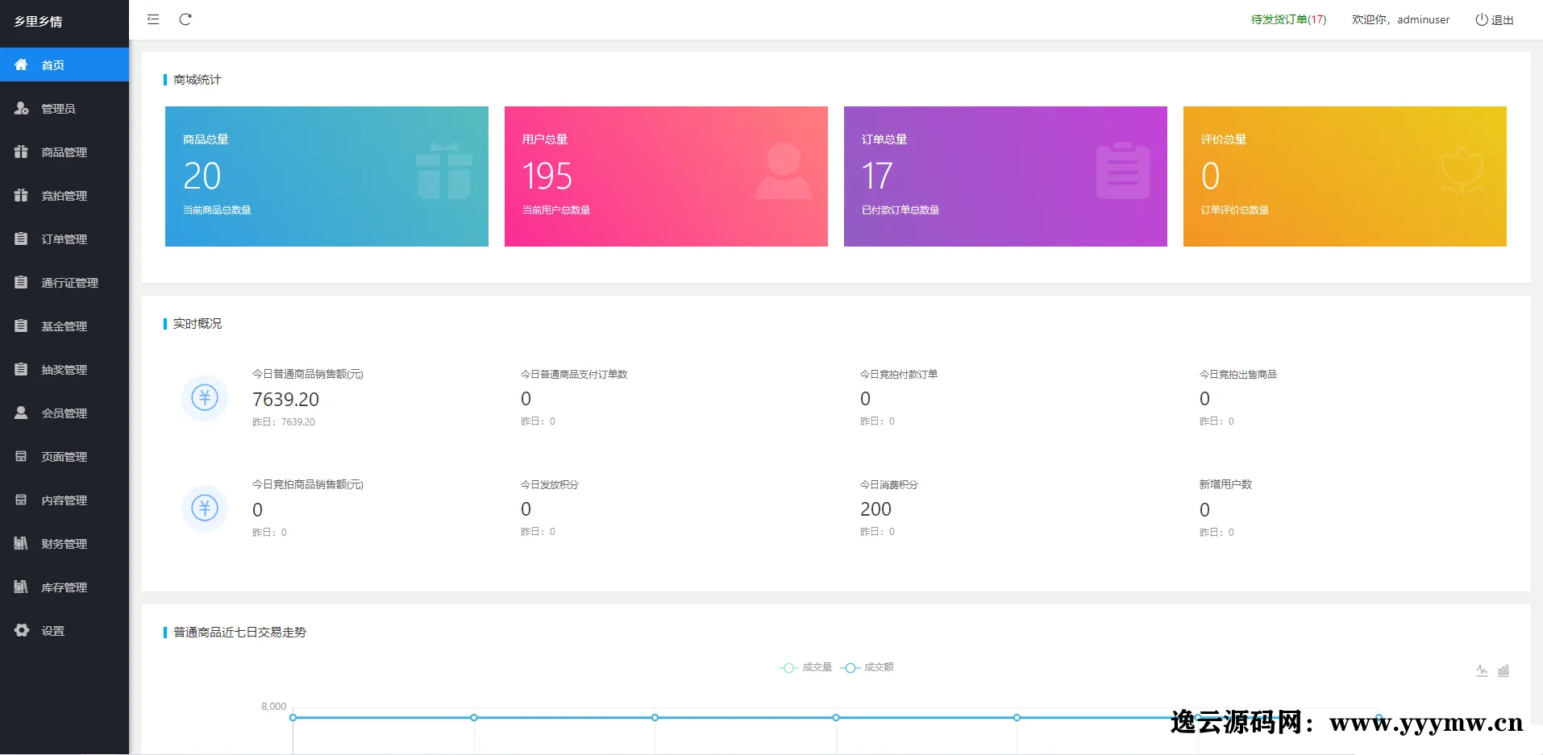Image resolution: width=1543 pixels, height=755 pixels.
Task: Open the 会员管理 menu
Action: [x=64, y=413]
